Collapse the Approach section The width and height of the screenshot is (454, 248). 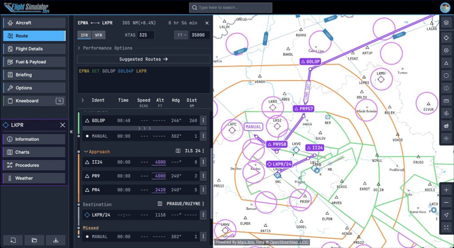(86, 151)
